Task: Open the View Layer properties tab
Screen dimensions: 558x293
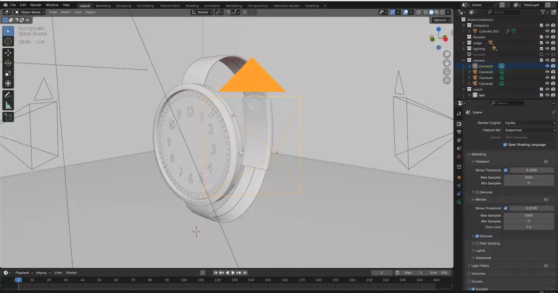Action: 459,140
